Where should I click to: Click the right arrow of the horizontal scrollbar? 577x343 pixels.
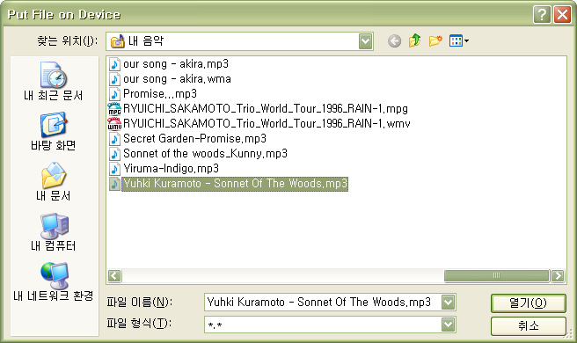click(x=558, y=275)
